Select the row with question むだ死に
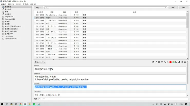Screen dimensions: 190x106 click(x=110, y=46)
